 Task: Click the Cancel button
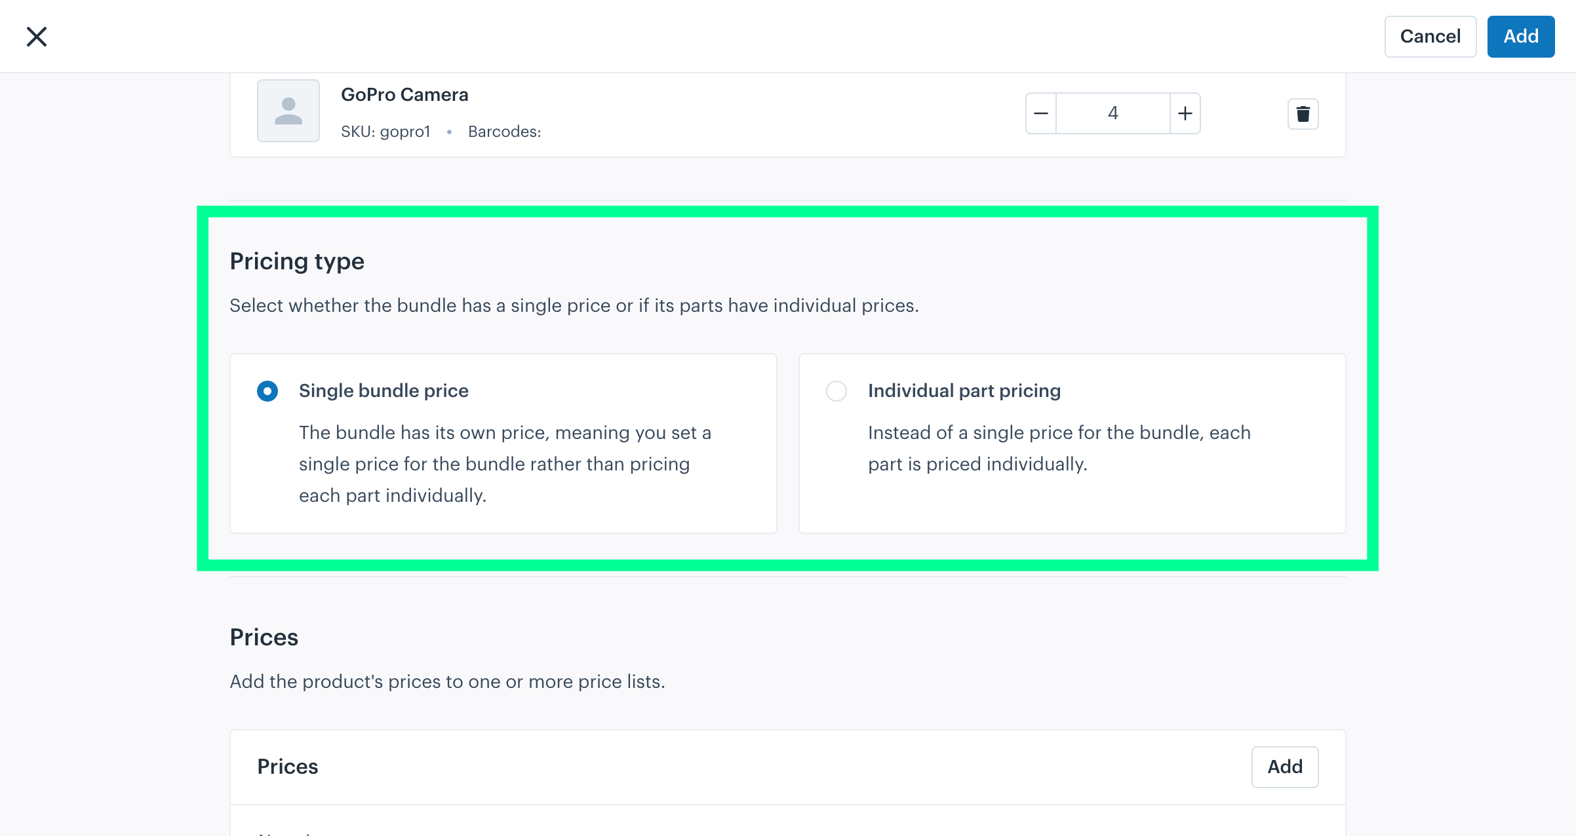1430,37
